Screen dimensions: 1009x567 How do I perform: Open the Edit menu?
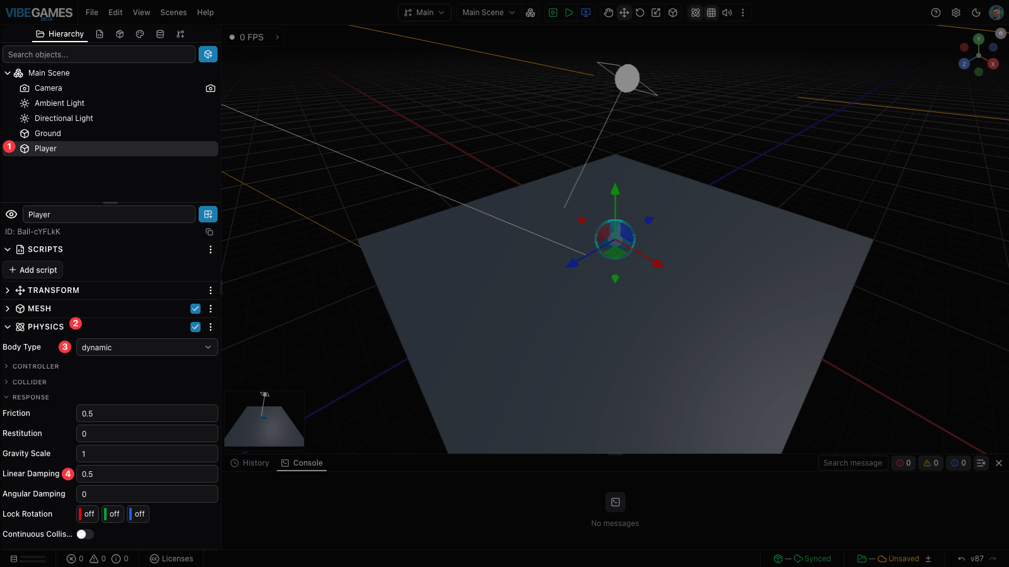click(x=115, y=13)
